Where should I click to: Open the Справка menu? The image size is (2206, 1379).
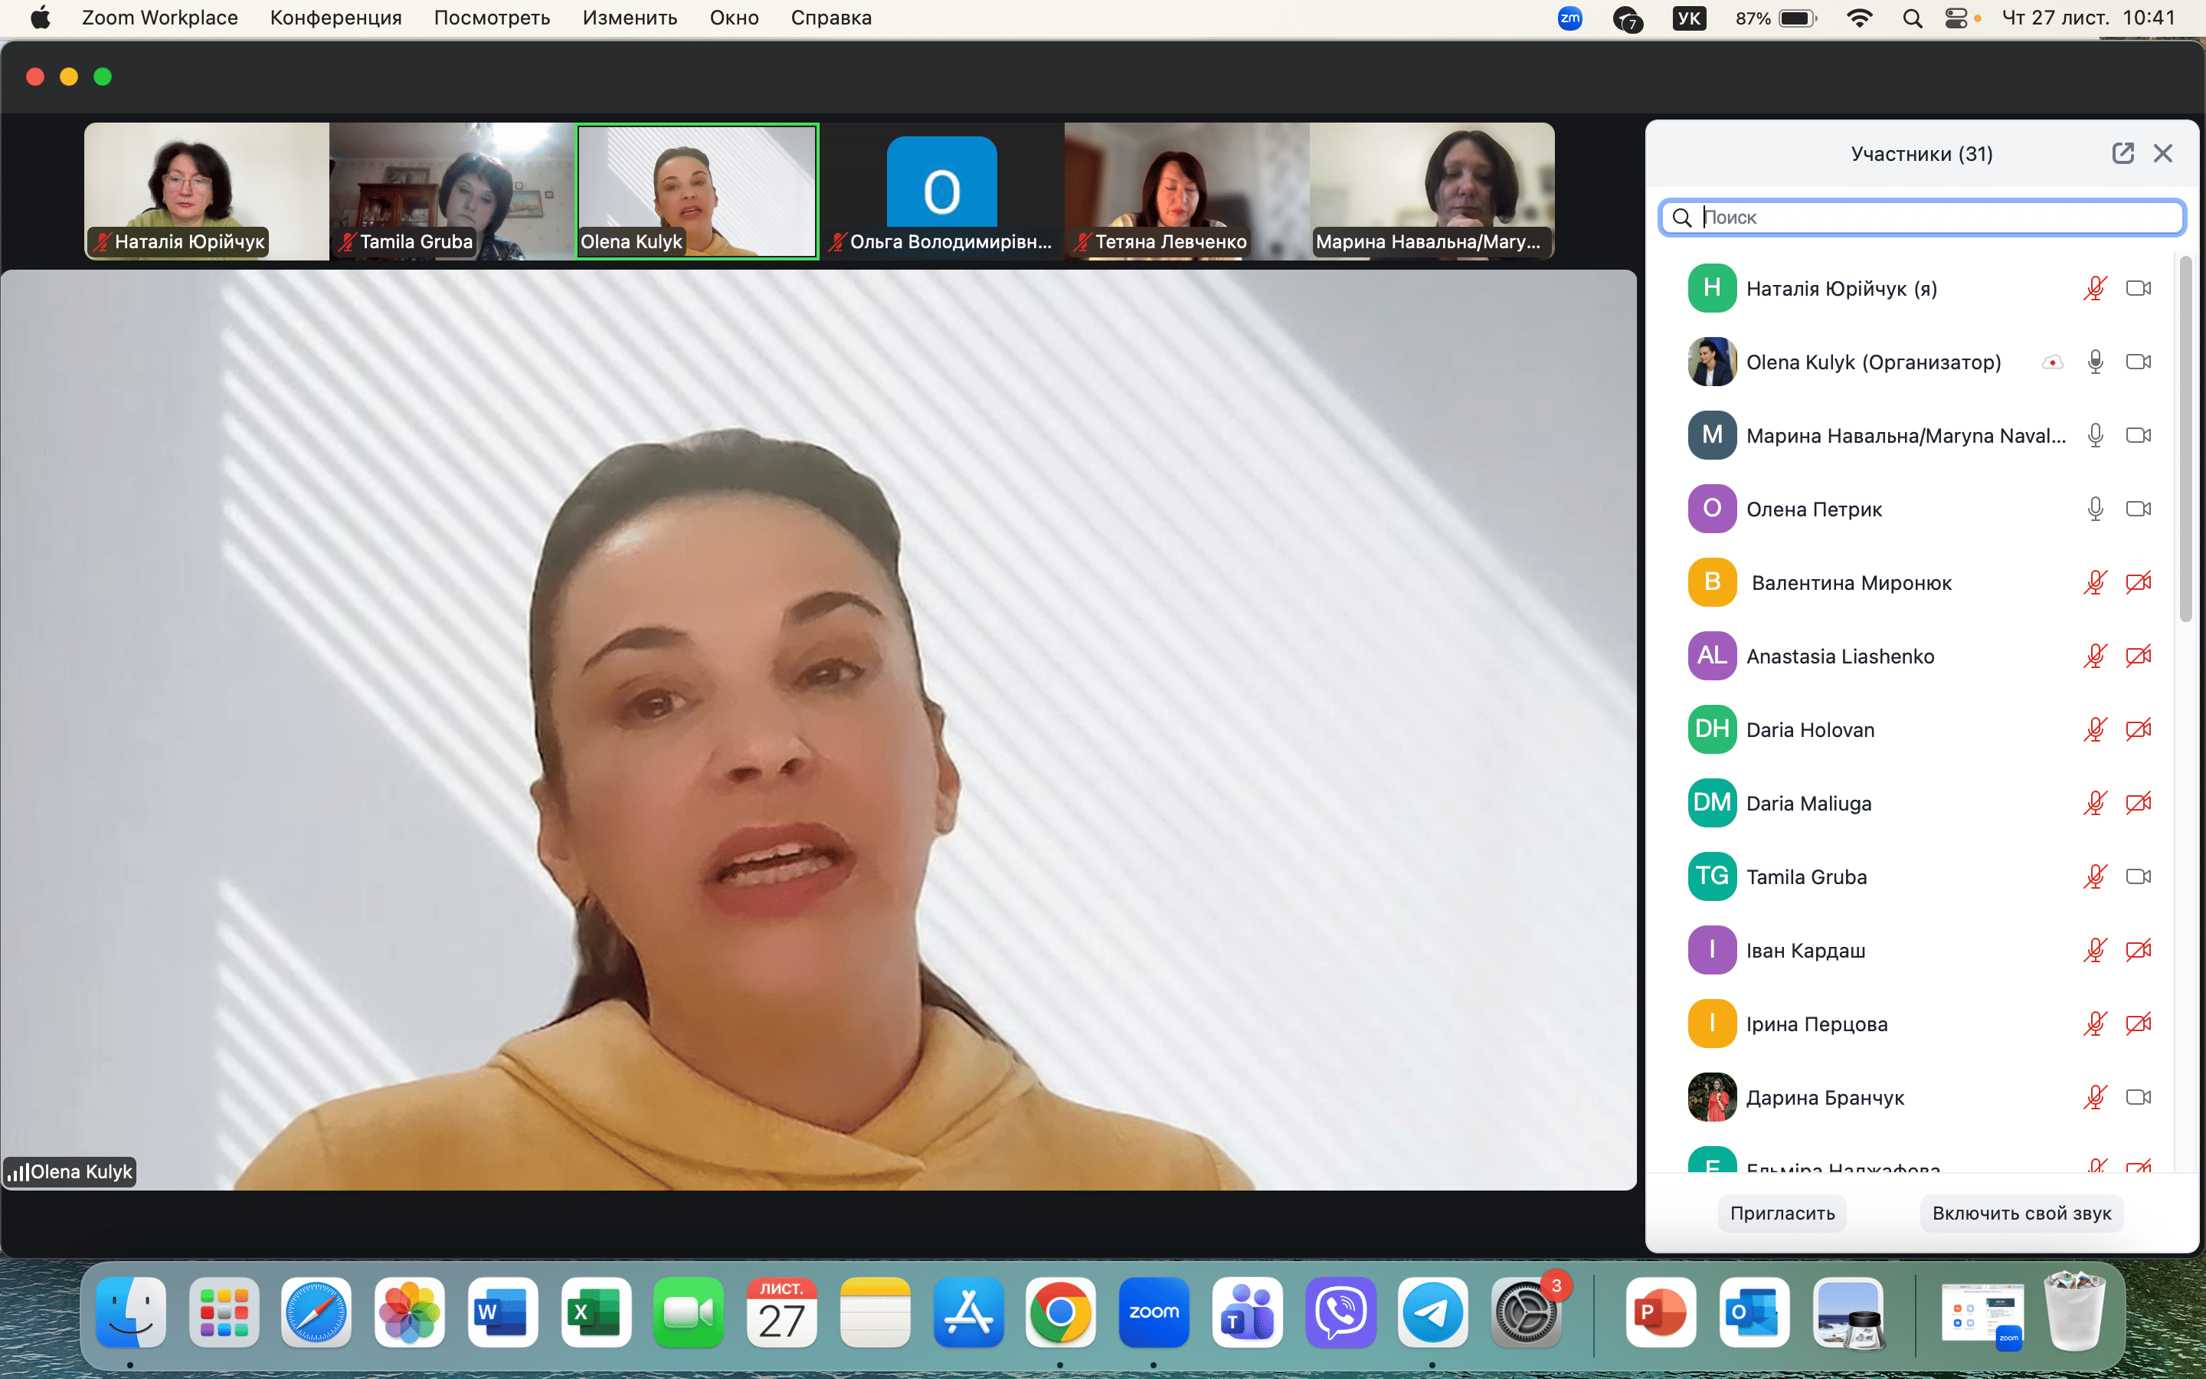click(x=830, y=18)
